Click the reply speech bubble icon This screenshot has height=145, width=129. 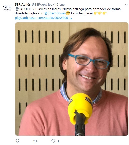click(x=17, y=141)
